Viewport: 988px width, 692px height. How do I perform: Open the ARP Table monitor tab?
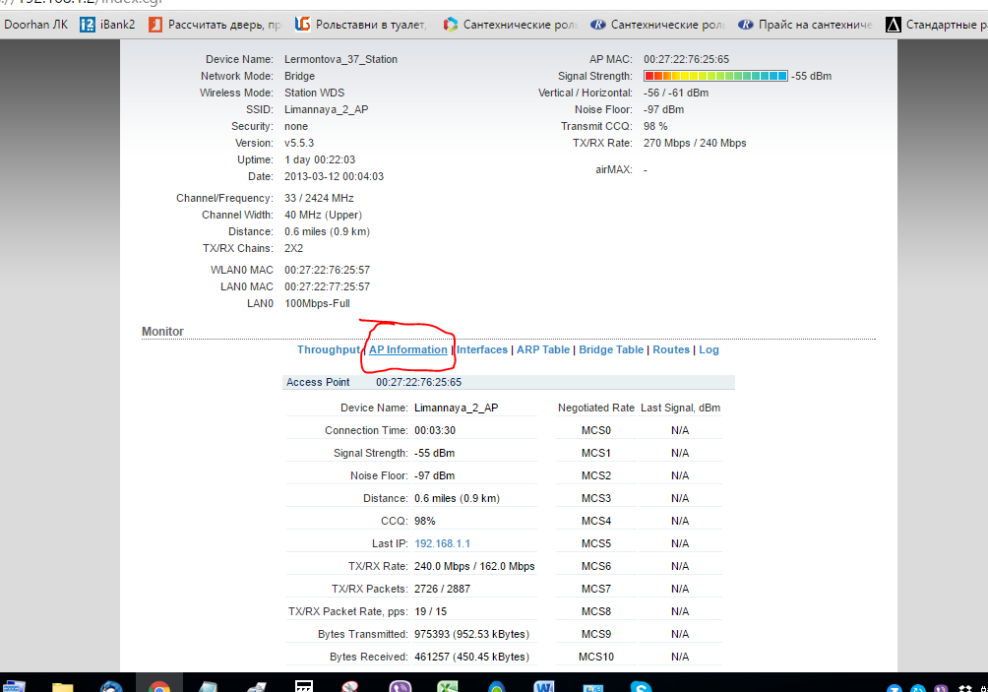point(543,349)
